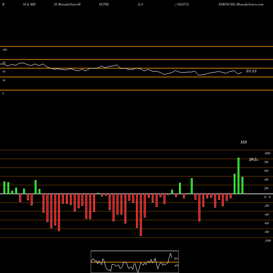Viewport: 273px width, 273px height.
Task: Click the MR axis label -60
Action: tap(266, 223)
